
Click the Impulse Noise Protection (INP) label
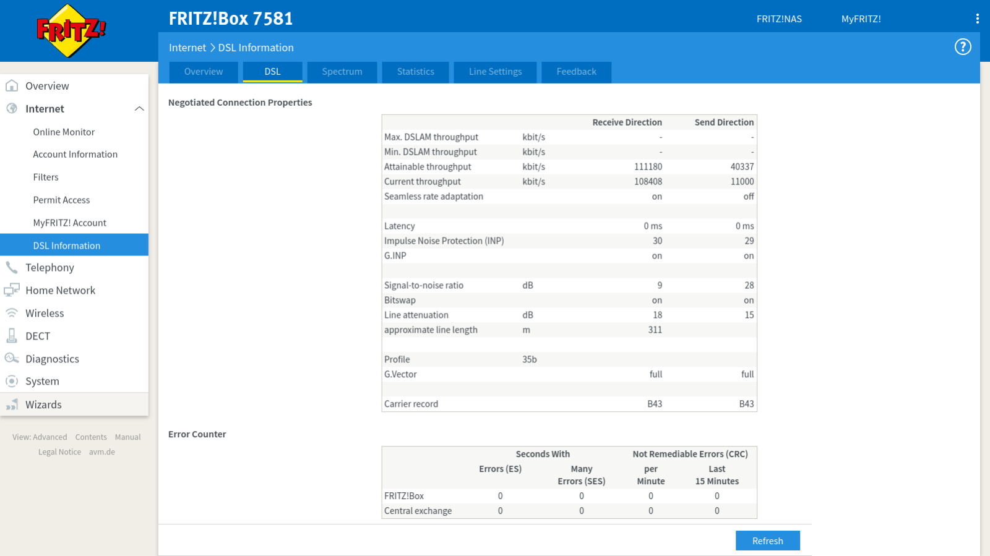[444, 241]
